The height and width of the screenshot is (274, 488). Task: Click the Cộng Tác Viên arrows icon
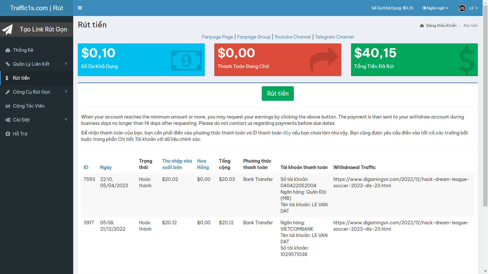[8, 106]
